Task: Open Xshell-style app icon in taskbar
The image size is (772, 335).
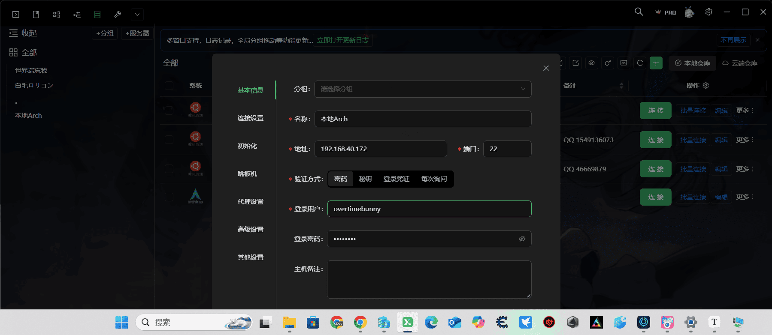Action: 407,322
